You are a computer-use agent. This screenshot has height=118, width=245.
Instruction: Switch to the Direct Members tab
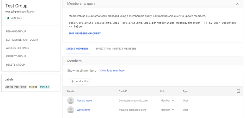coord(77,49)
